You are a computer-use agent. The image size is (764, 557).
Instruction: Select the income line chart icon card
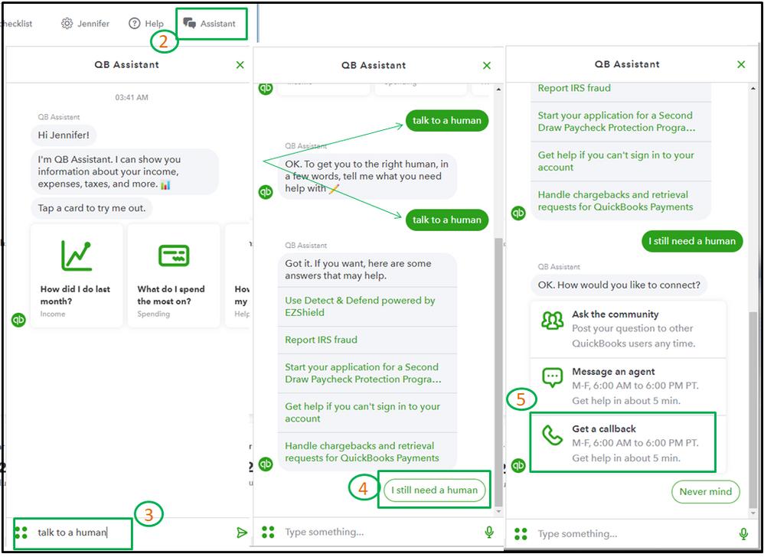(77, 256)
